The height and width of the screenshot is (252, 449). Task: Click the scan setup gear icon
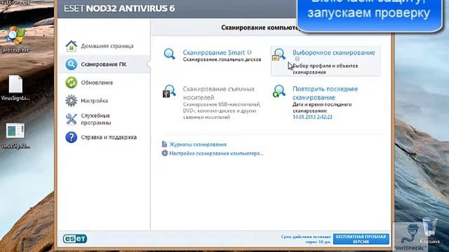pos(165,153)
